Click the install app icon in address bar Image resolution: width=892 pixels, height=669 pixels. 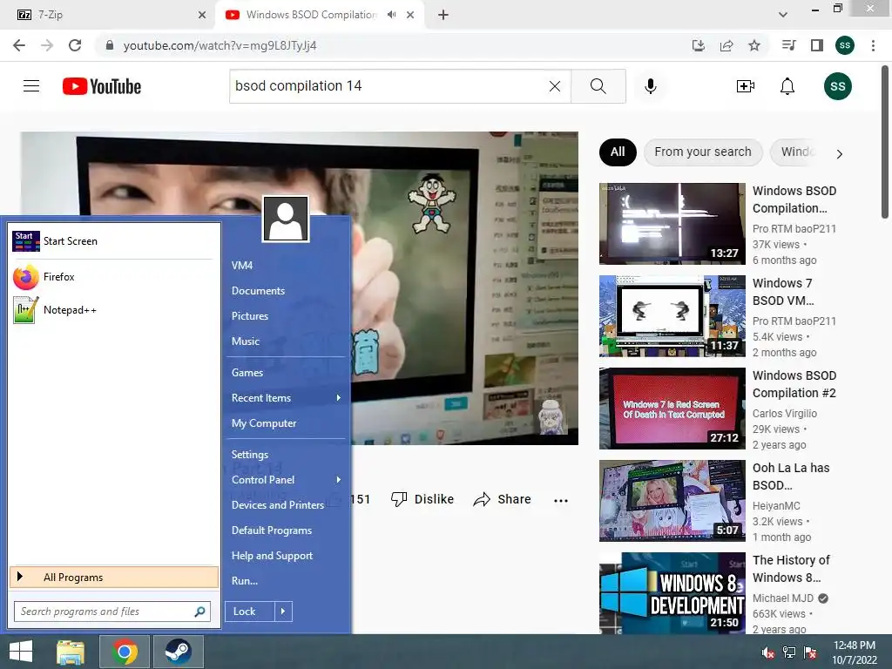tap(699, 45)
